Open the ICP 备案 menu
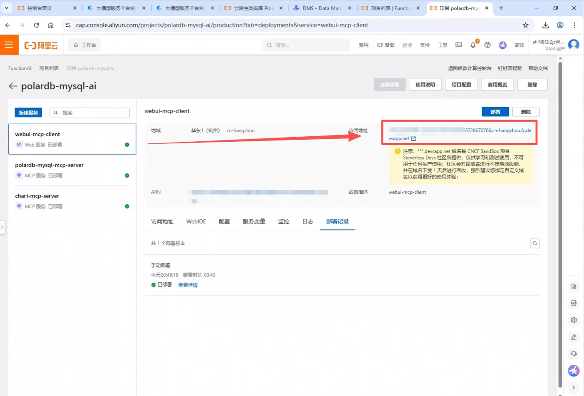The width and height of the screenshot is (584, 396). (x=385, y=45)
